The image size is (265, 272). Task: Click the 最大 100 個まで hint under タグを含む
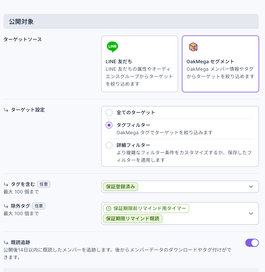21,192
